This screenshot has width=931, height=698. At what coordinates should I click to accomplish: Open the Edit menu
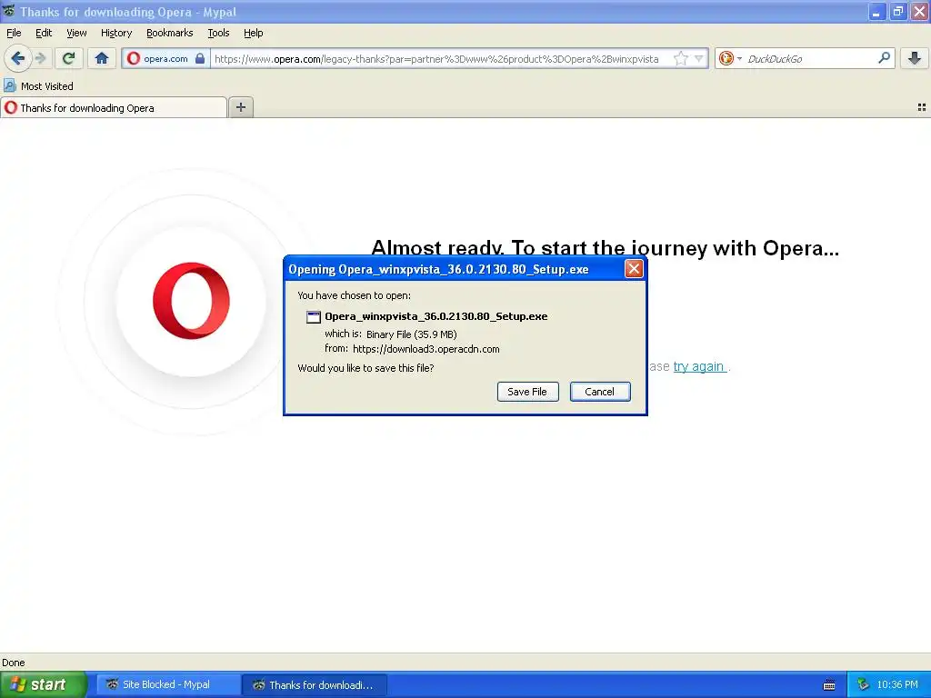[x=44, y=33]
